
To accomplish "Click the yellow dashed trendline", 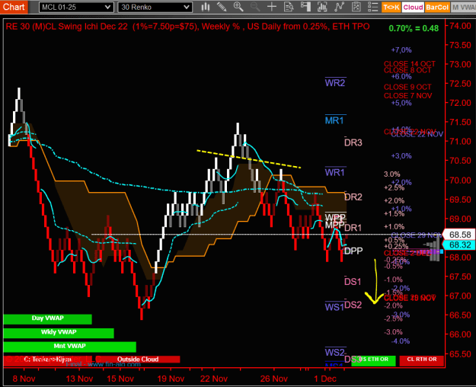I will [248, 159].
